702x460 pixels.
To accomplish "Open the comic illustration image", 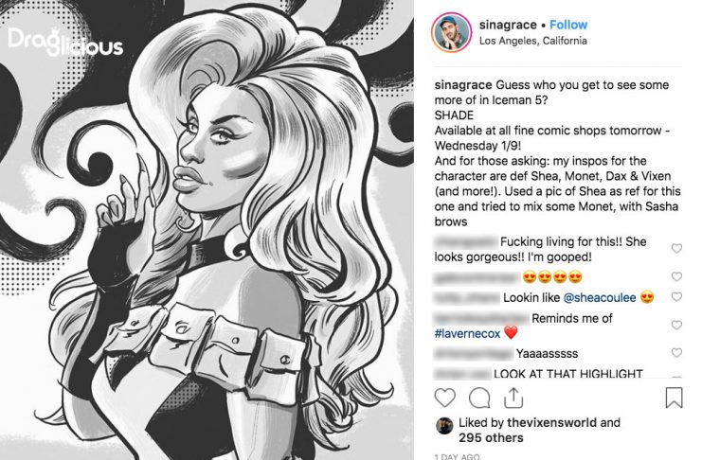I will tap(207, 230).
